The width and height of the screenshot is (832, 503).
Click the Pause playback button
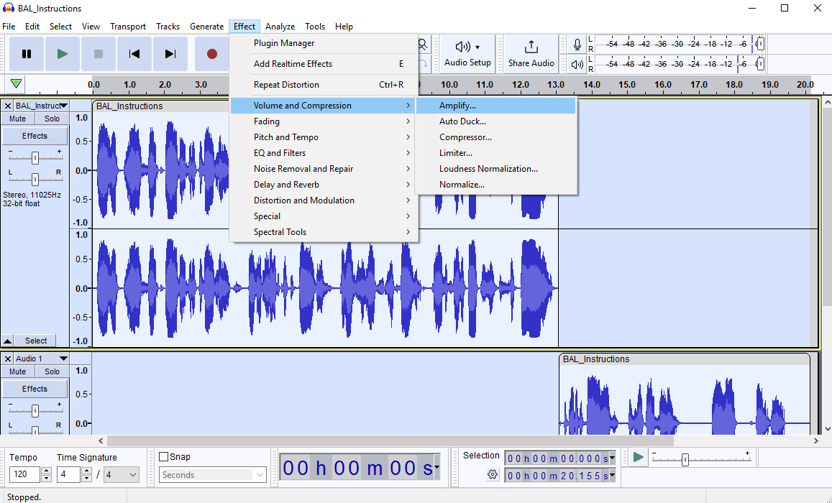pyautogui.click(x=27, y=54)
